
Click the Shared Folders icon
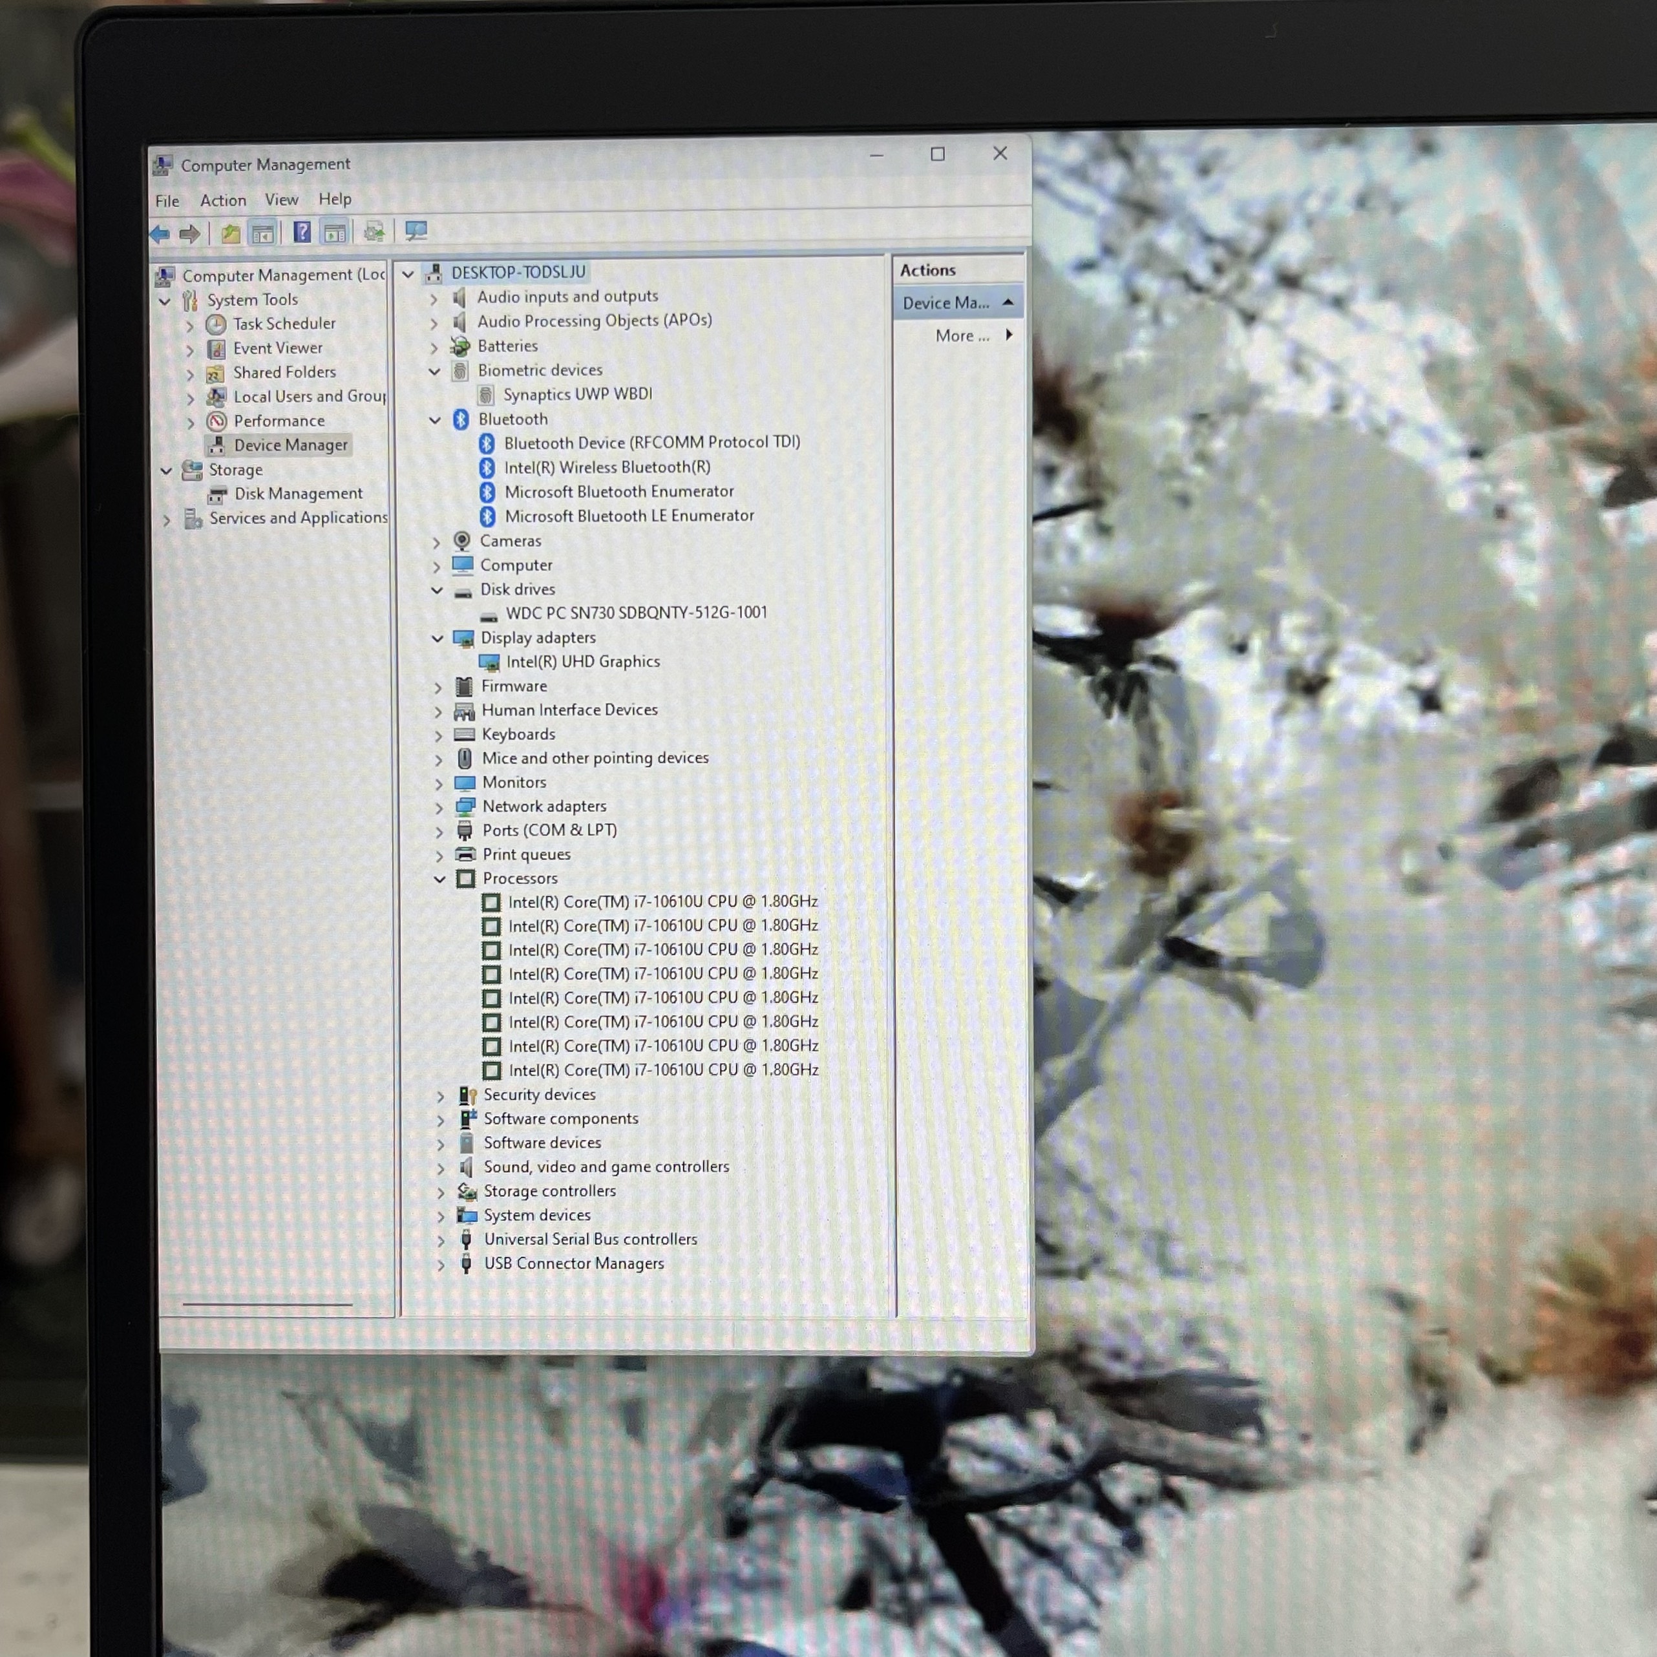coord(215,373)
